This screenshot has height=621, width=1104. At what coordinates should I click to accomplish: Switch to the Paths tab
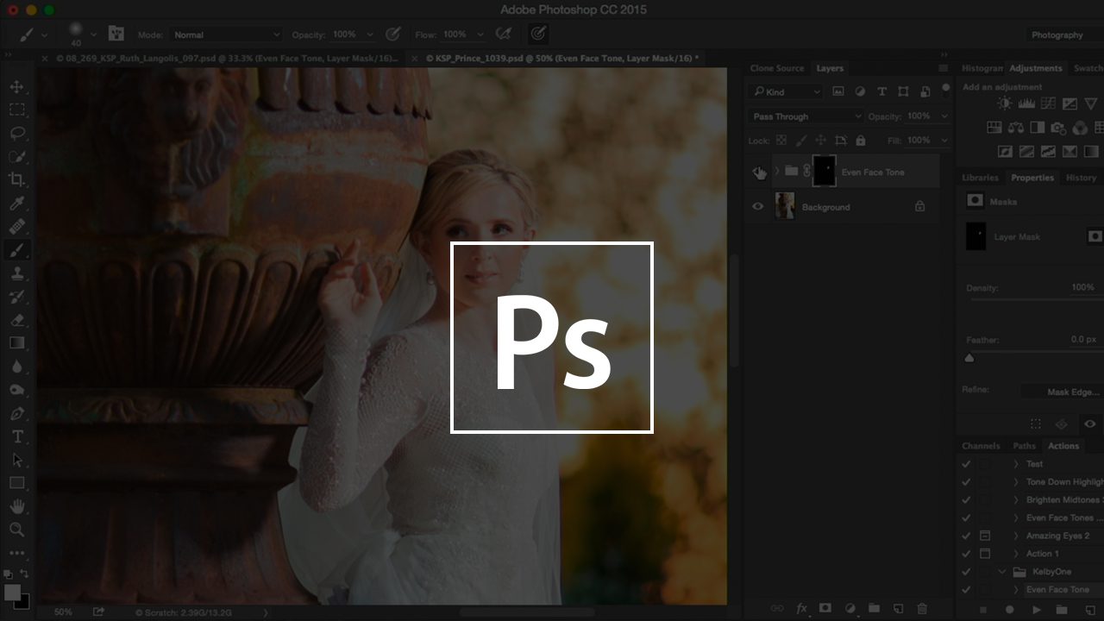point(1025,446)
